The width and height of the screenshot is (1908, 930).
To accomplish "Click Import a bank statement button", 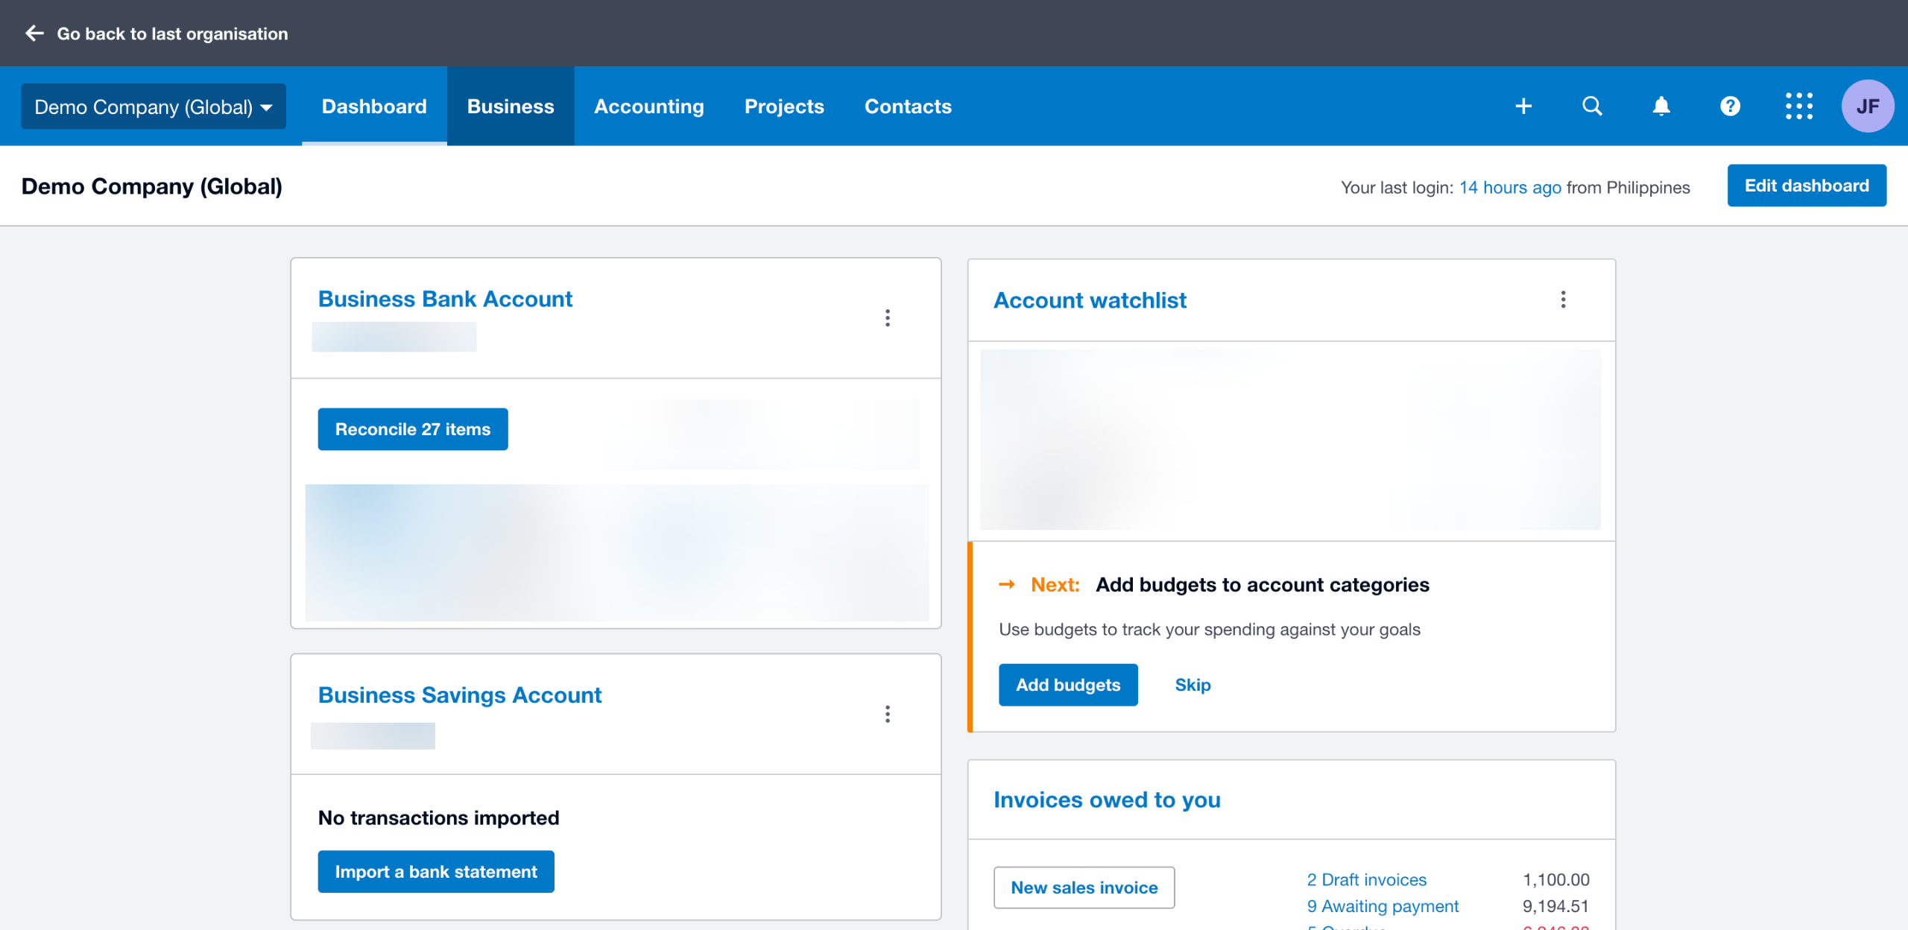I will point(436,872).
